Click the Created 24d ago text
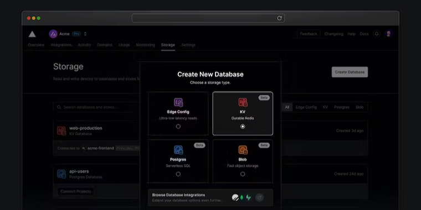Screen dimensions: 421x210 click(x=349, y=174)
